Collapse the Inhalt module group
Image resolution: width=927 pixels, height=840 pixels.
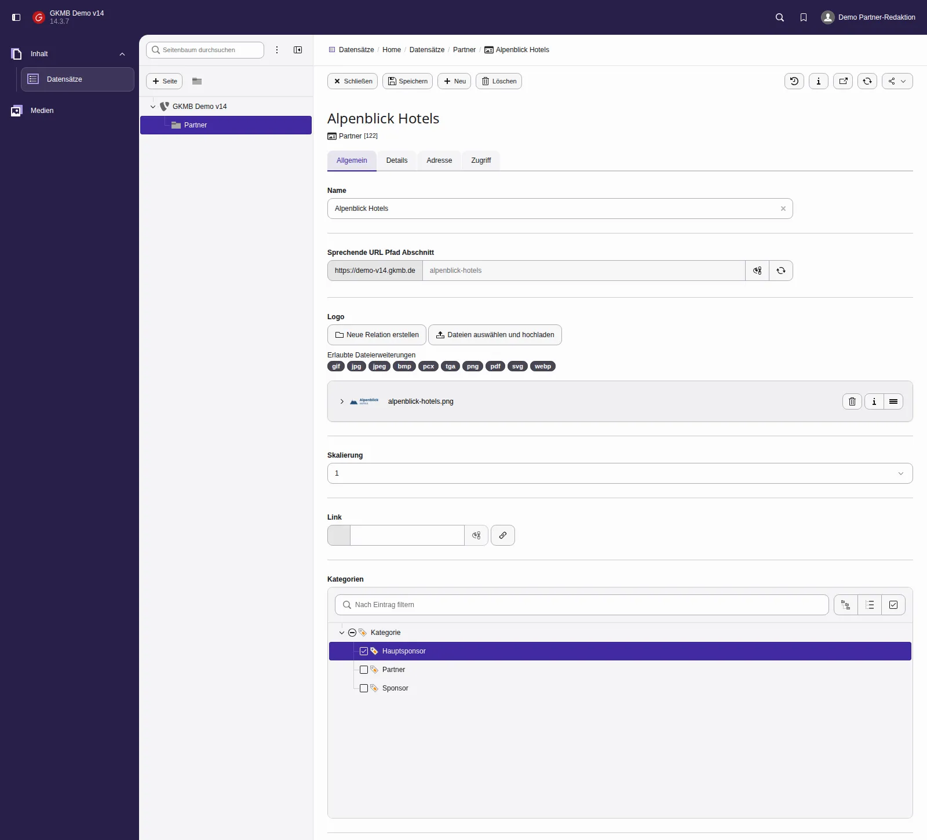(x=122, y=54)
